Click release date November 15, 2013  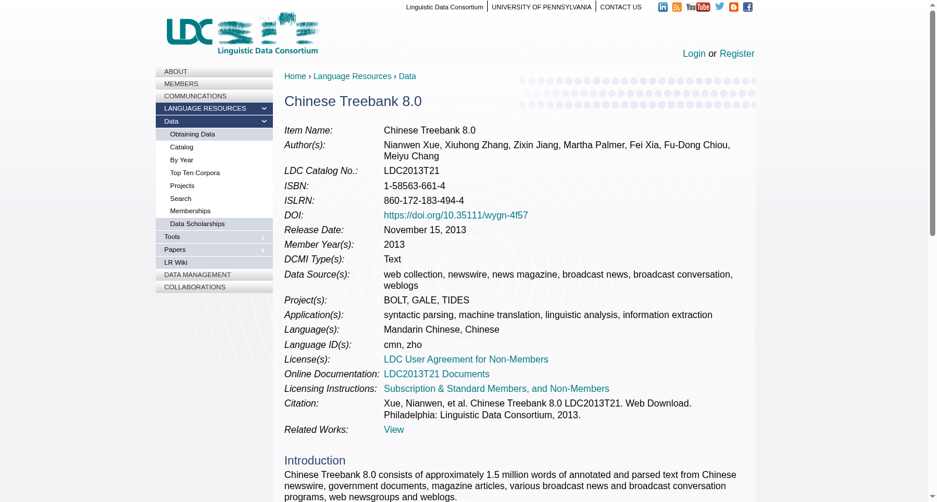click(x=425, y=230)
